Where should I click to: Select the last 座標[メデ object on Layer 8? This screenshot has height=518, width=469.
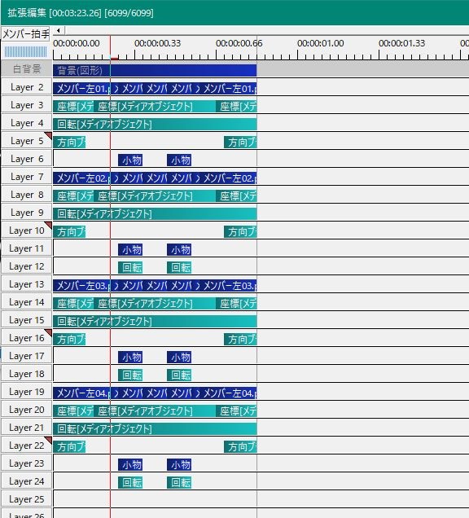click(x=236, y=196)
